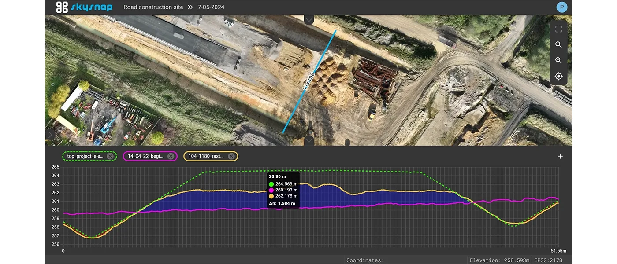Click the EPSG:2178 status entry

coord(548,260)
